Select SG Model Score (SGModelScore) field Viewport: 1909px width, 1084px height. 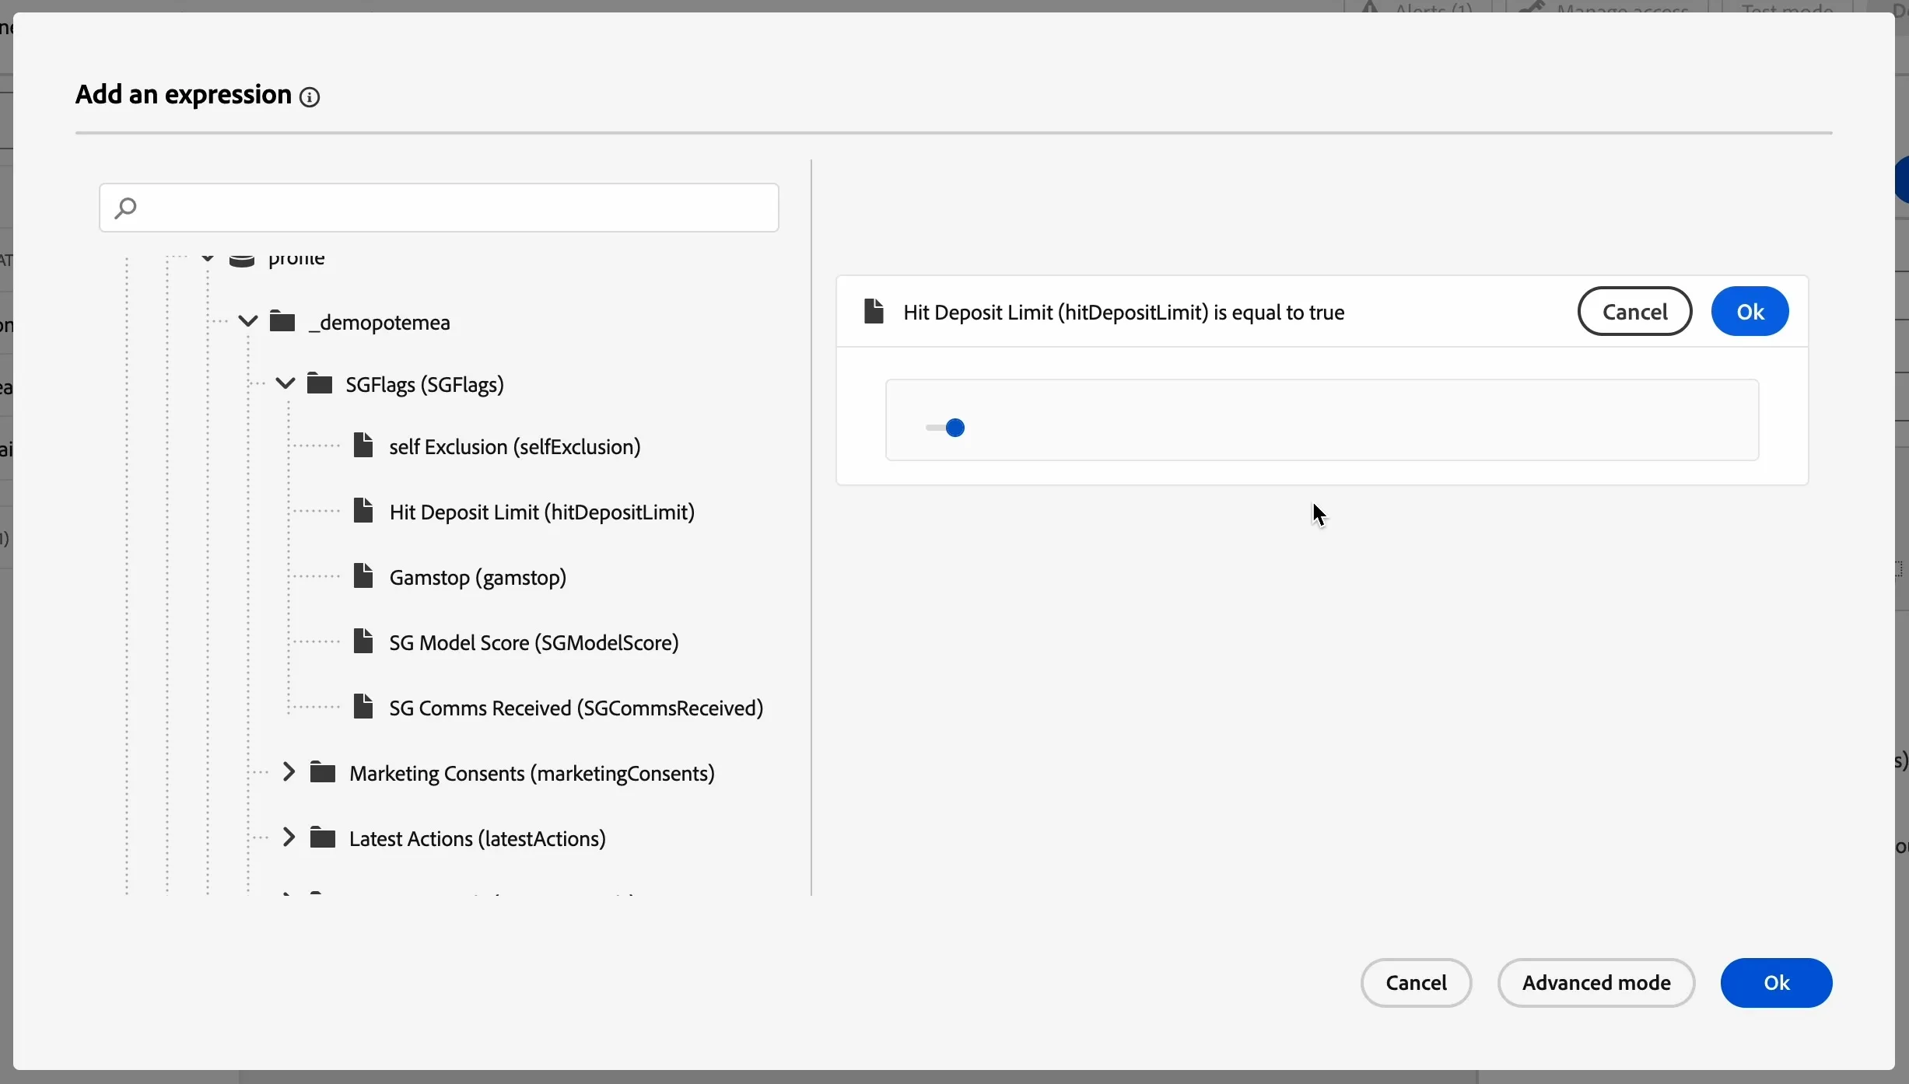pyautogui.click(x=534, y=643)
